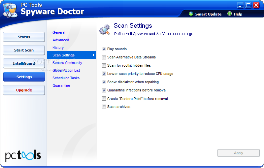264x168 pixels.
Task: Uncheck Lower scan priority to reduce CPU usage
Action: [x=104, y=74]
